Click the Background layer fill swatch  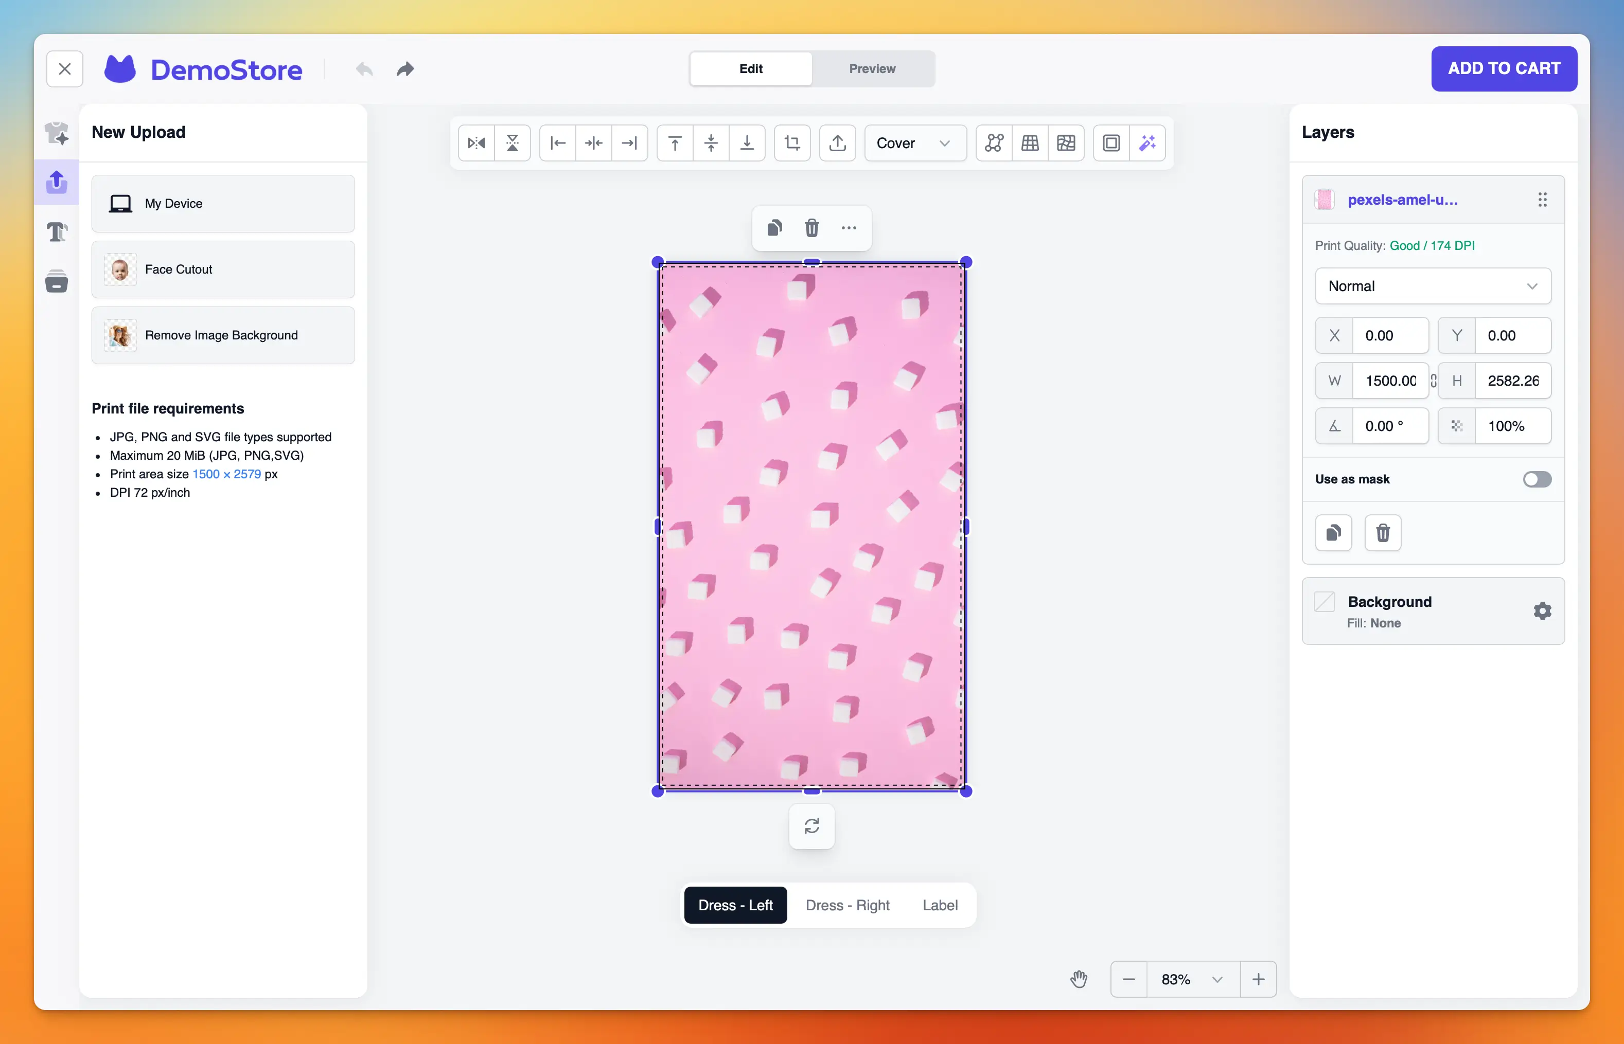pos(1324,602)
